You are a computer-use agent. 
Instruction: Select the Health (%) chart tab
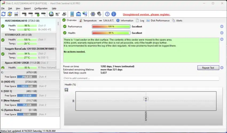coord(70,85)
